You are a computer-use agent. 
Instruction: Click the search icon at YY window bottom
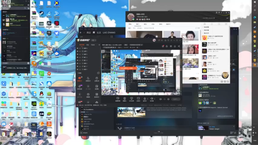pos(228,82)
